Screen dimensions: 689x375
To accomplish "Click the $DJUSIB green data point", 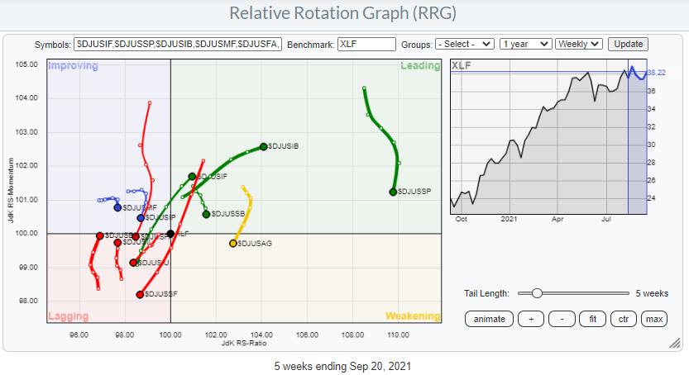I will pyautogui.click(x=264, y=146).
